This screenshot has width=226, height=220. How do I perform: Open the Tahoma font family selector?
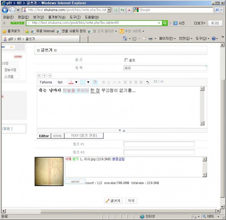[46, 82]
